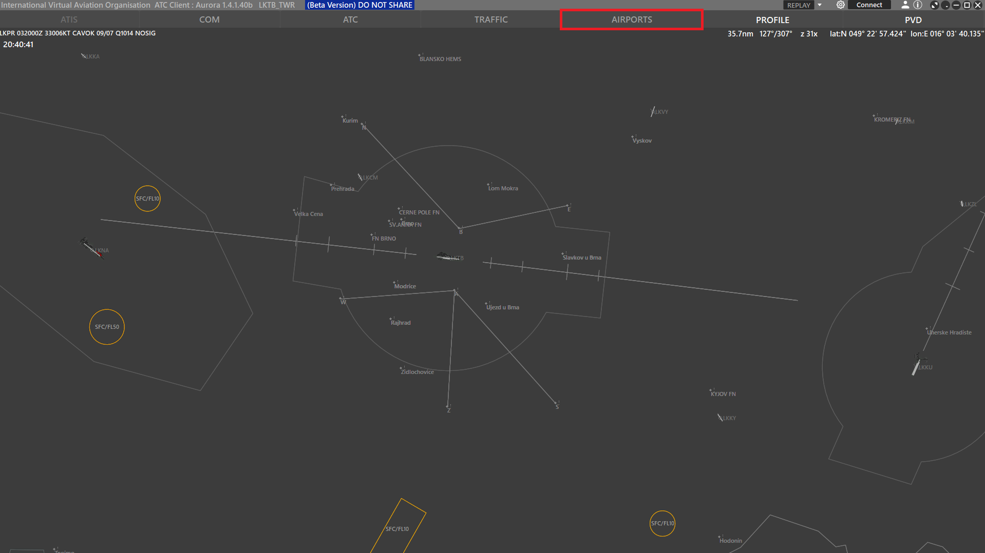Click VFR point B marker

click(x=460, y=230)
